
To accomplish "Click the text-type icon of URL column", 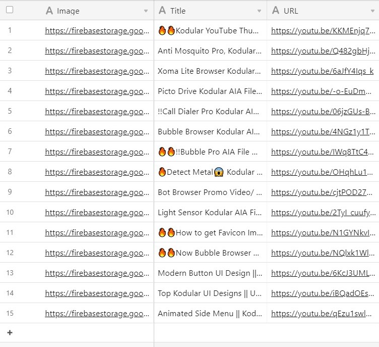I will 276,11.
